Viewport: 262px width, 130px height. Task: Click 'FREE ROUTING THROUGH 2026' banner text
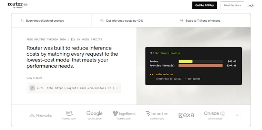tap(46, 40)
